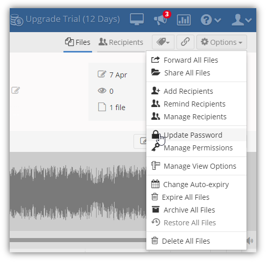The height and width of the screenshot is (262, 266).
Task: Click the eye views count icon
Action: coord(102,91)
